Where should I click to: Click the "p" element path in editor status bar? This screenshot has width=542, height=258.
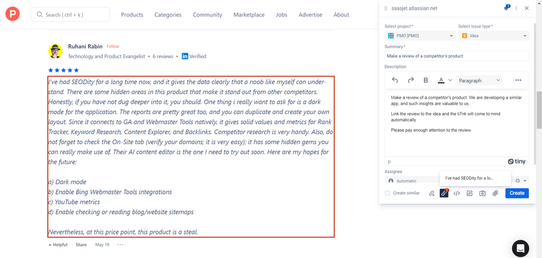pyautogui.click(x=389, y=161)
